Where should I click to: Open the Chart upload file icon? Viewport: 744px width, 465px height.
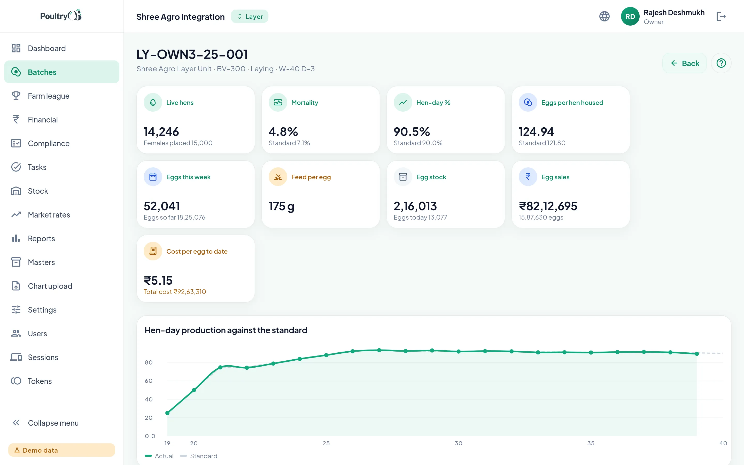(16, 286)
